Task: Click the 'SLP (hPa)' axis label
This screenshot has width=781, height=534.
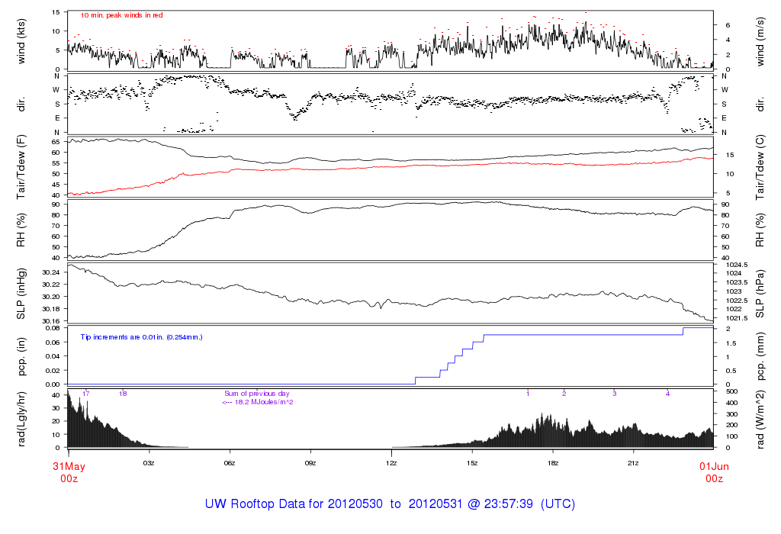Action: coord(760,294)
